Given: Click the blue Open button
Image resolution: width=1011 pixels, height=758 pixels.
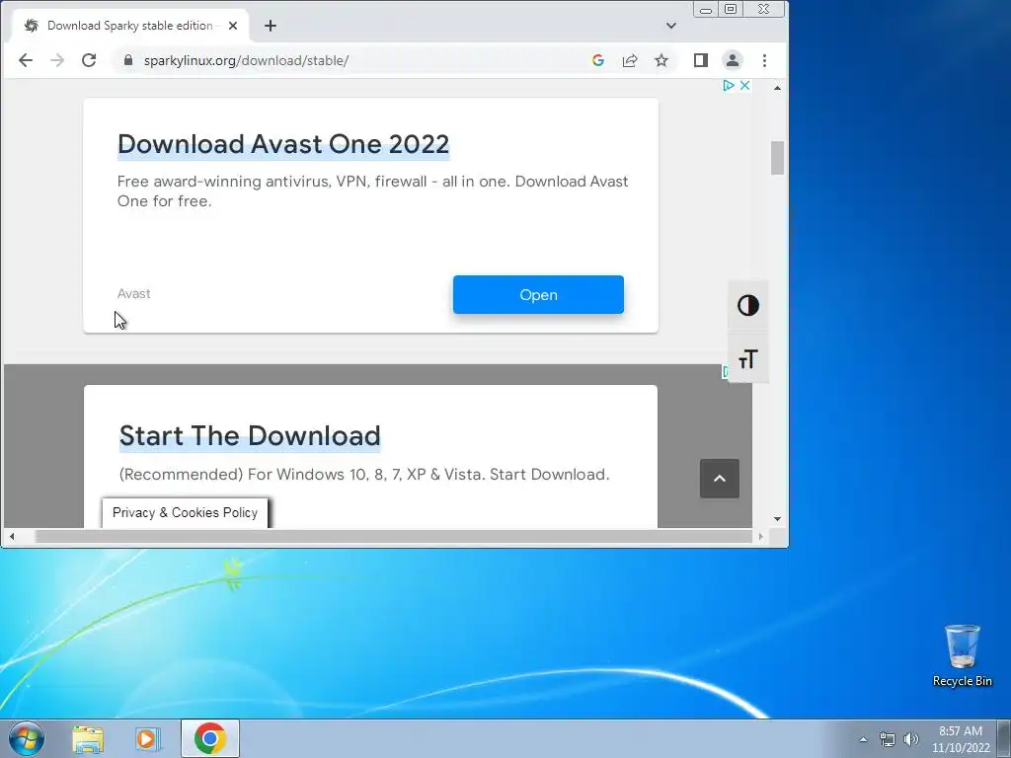Looking at the screenshot, I should 538,294.
